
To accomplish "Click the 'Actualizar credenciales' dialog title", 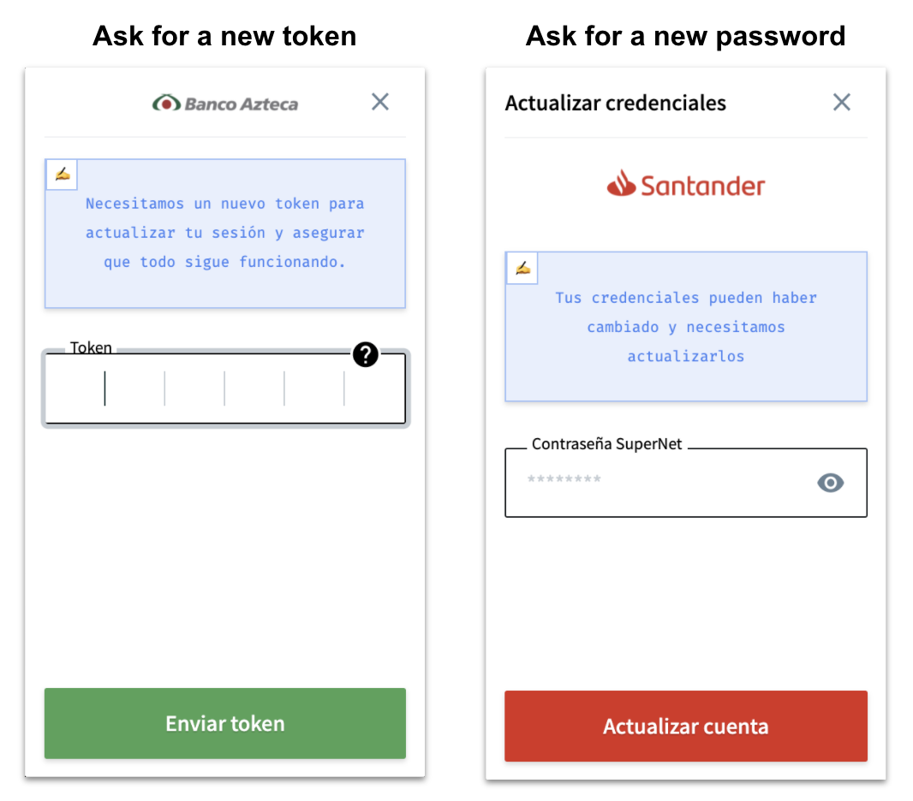I will [616, 103].
